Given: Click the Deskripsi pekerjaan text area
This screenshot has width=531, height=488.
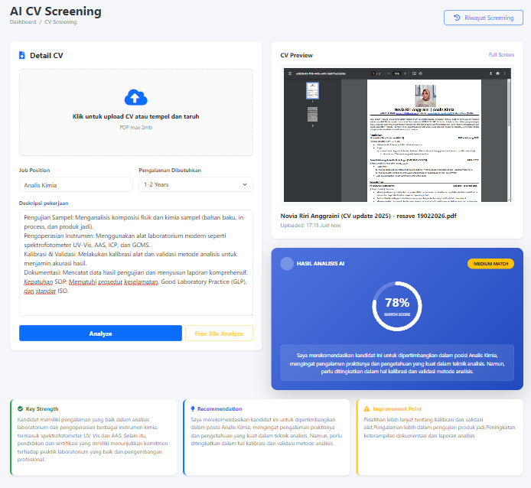Looking at the screenshot, I should [135, 263].
